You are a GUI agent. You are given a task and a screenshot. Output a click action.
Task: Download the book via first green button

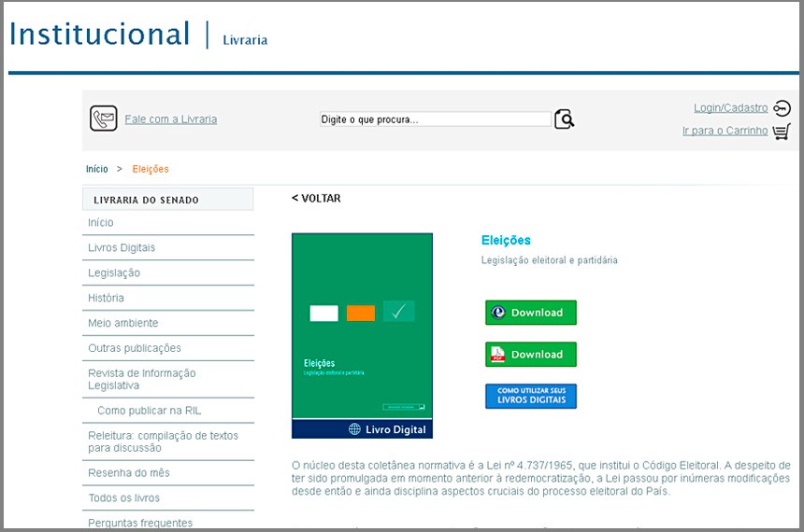tap(530, 313)
